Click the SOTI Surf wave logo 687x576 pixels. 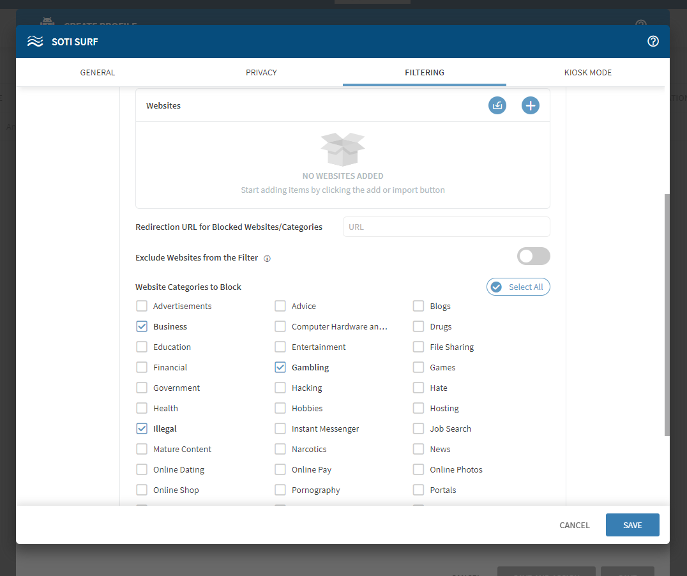[x=34, y=42]
